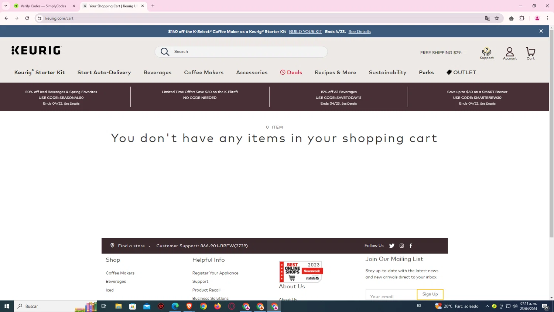See Details for SMARTBREW30 offer
The height and width of the screenshot is (312, 554).
pos(488,104)
